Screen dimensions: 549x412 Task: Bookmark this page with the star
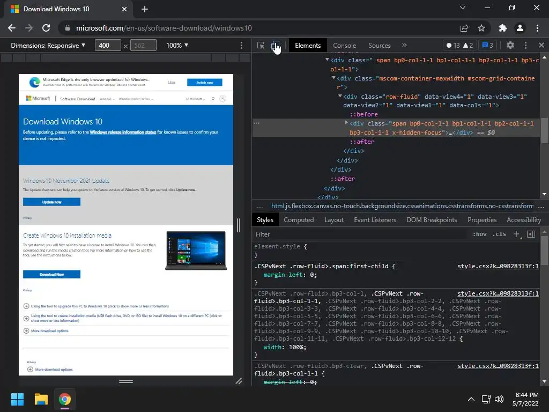click(481, 28)
